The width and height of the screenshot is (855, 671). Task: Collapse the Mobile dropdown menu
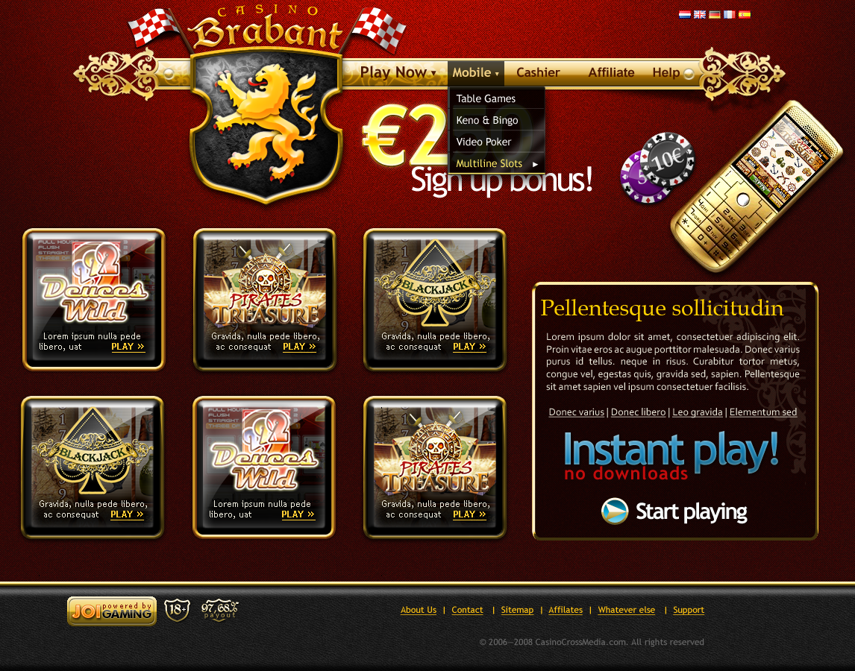point(475,72)
